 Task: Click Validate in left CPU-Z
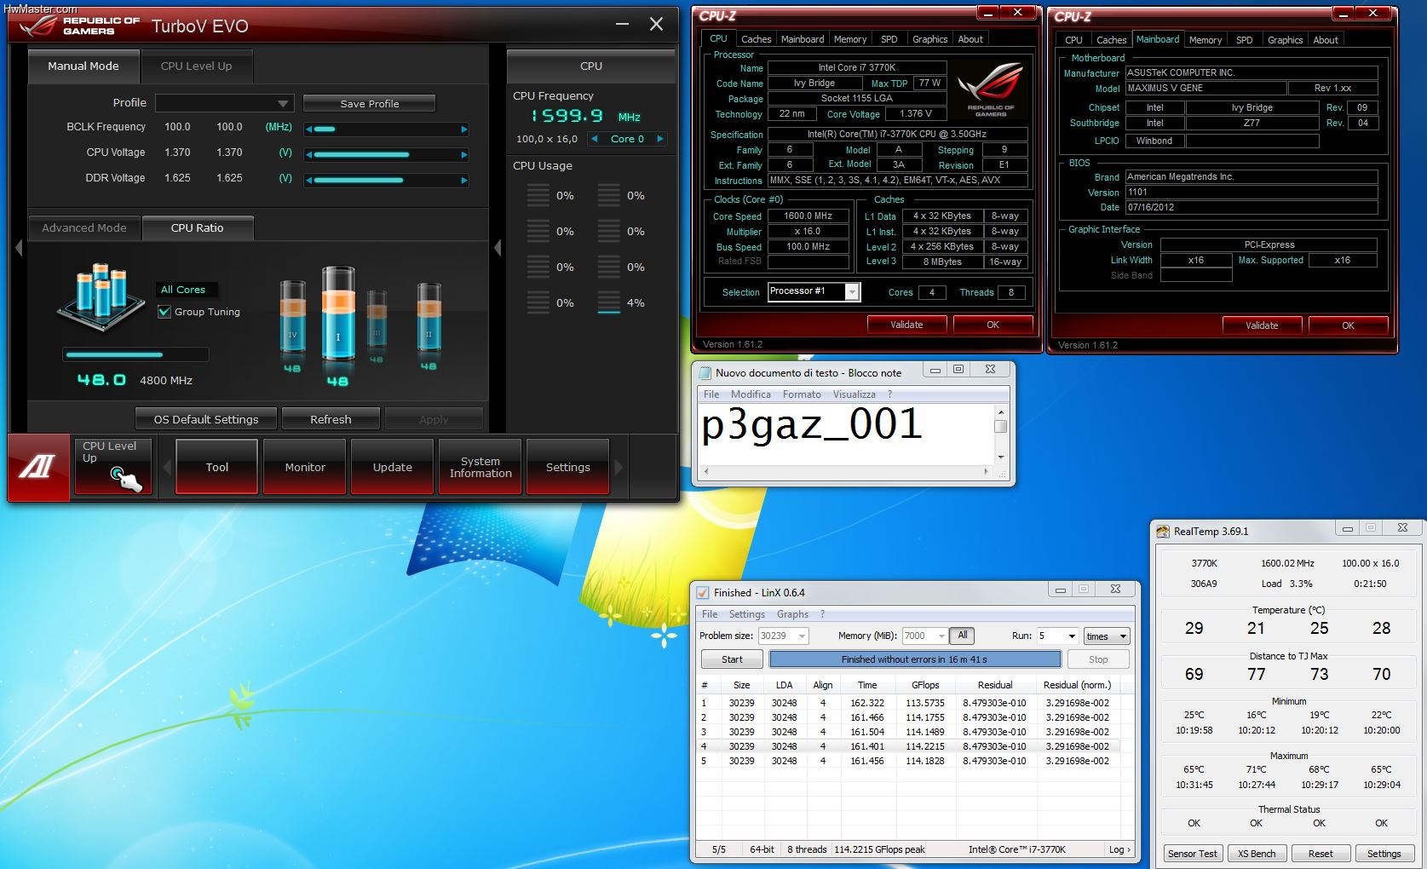906,325
